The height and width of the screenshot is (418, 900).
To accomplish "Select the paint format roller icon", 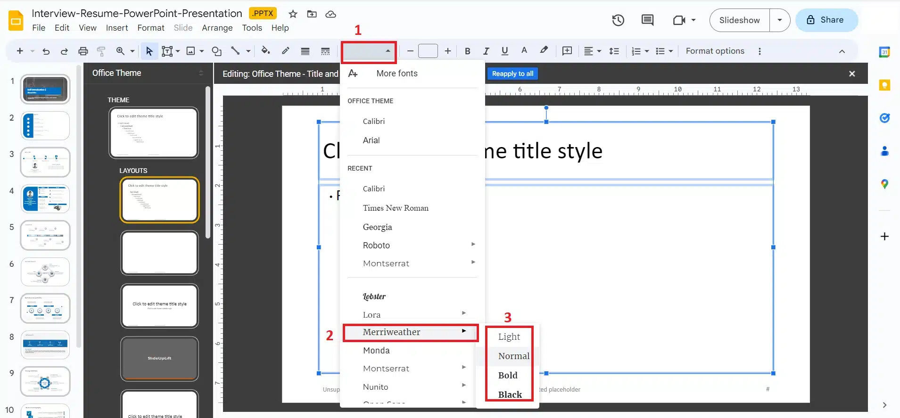I will point(101,51).
